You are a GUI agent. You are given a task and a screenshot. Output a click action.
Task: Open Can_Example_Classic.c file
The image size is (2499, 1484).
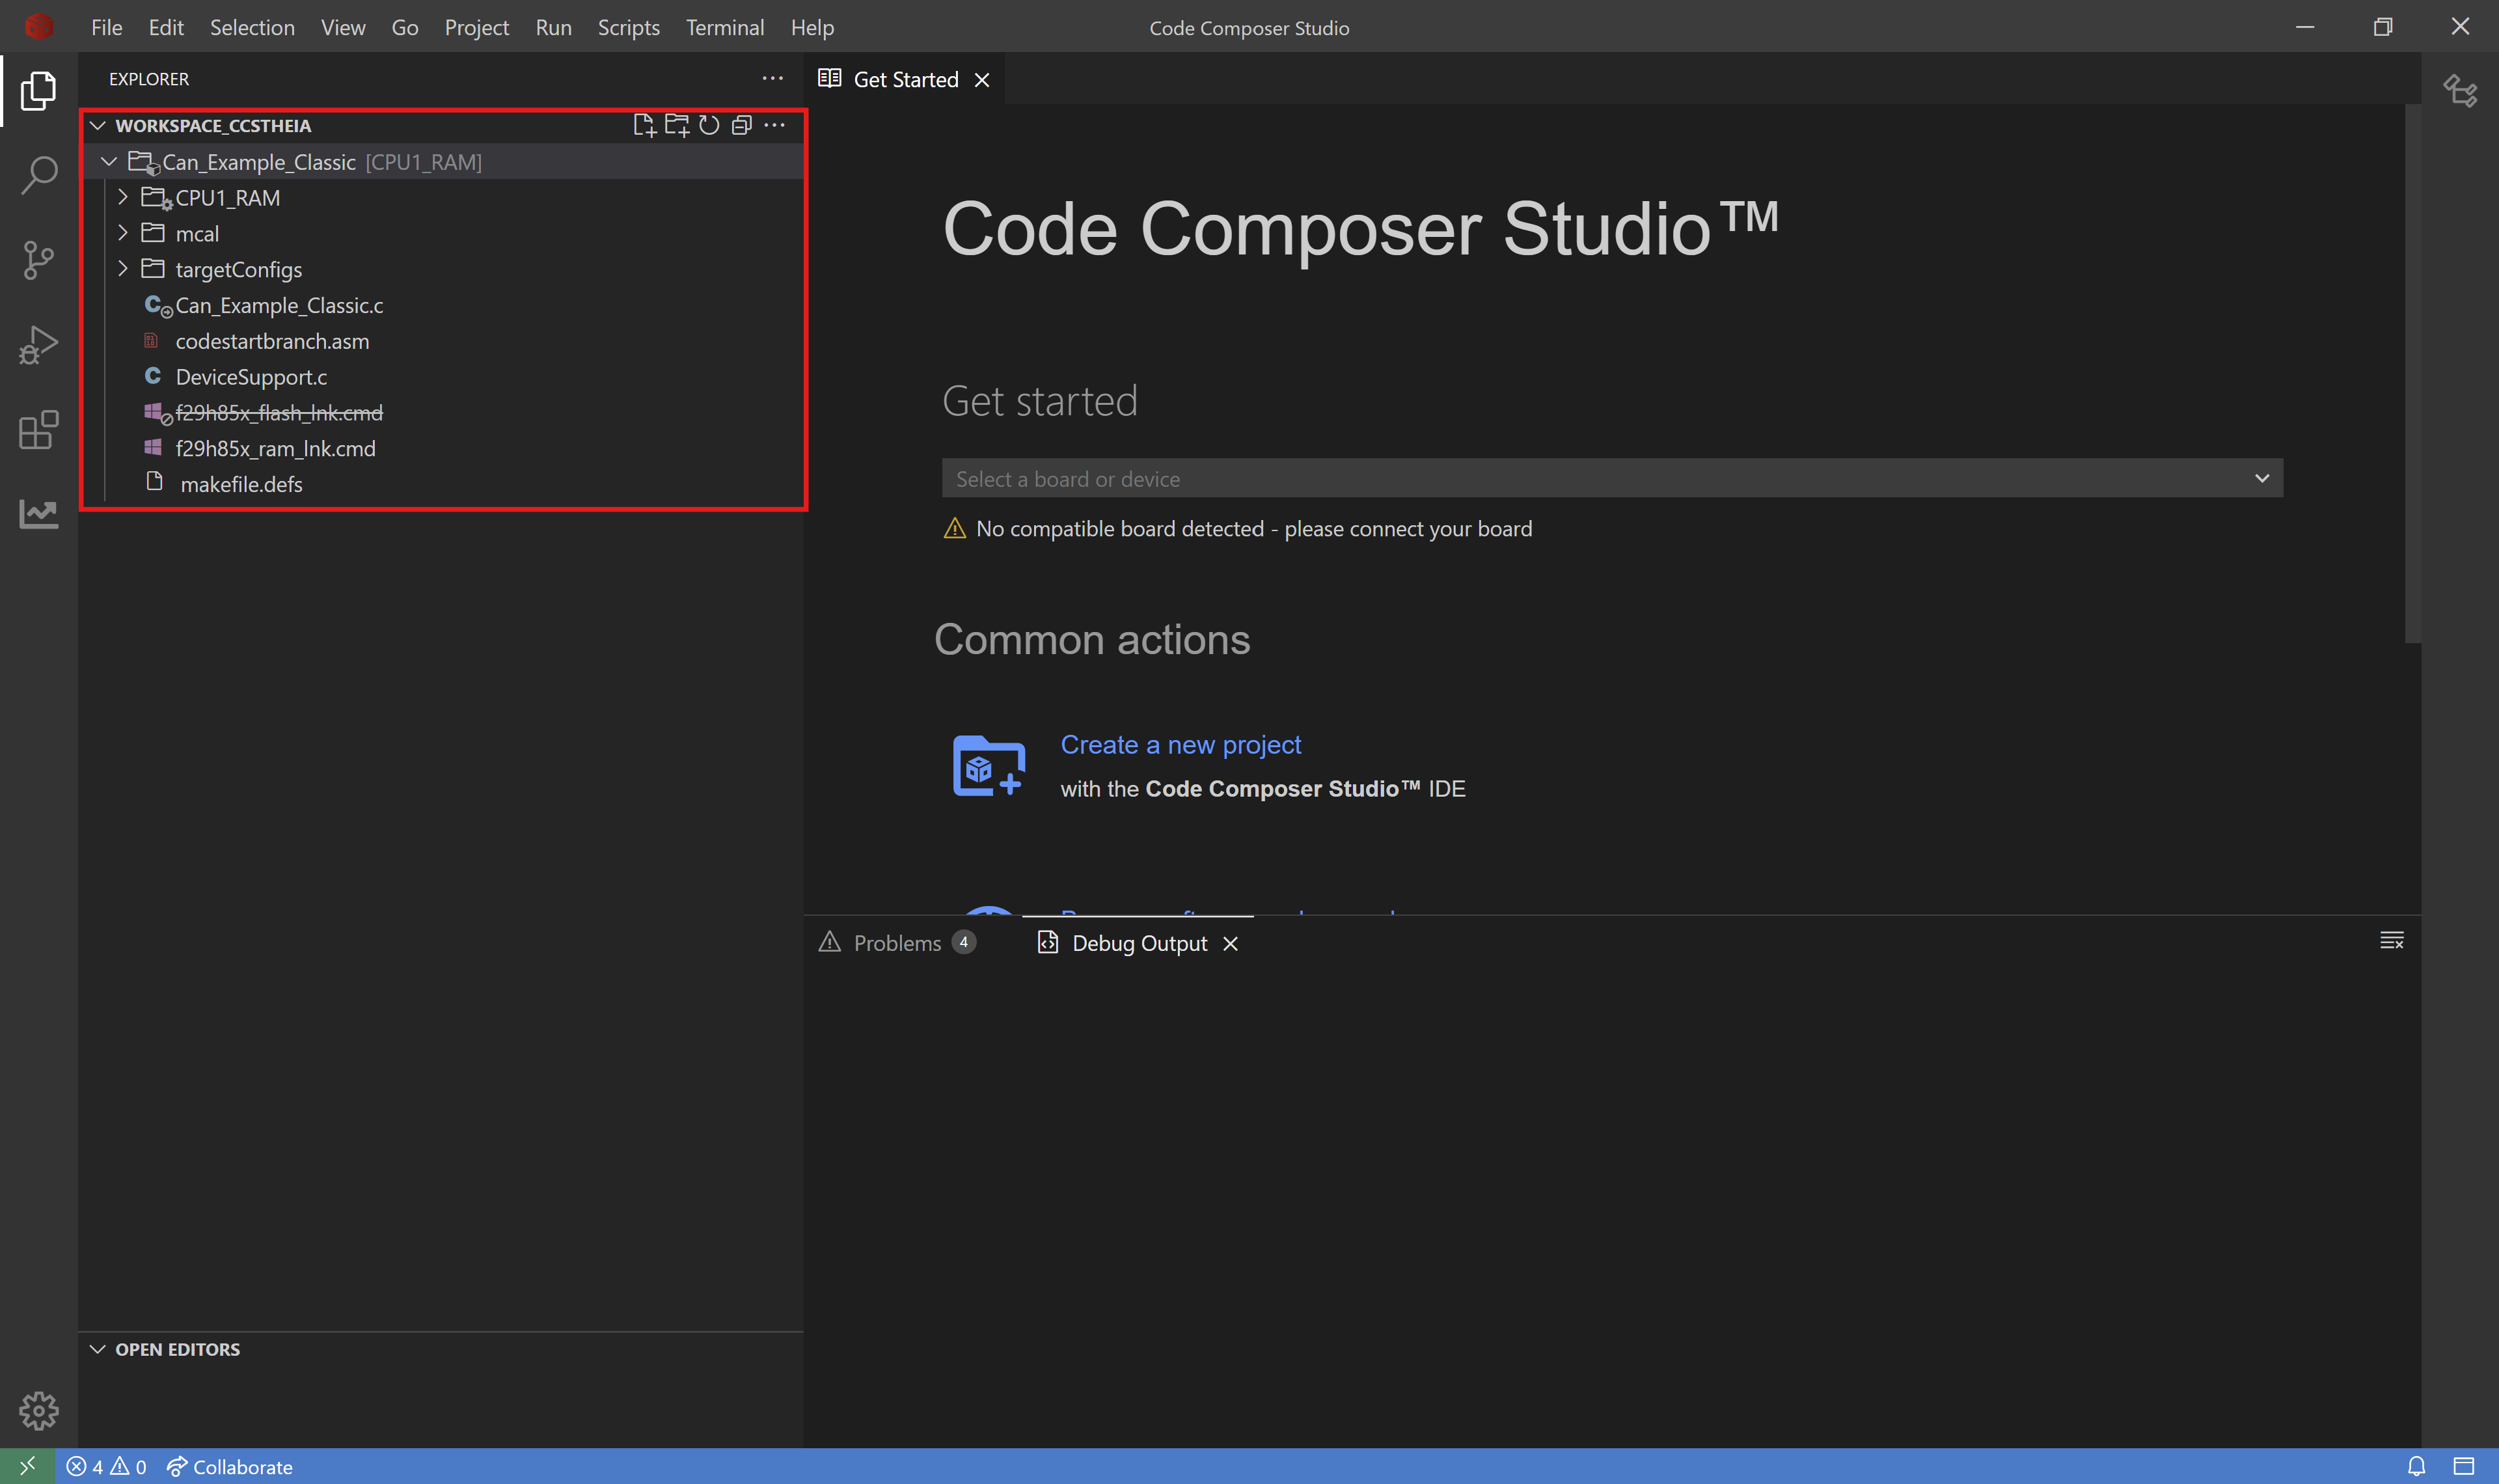tap(279, 305)
